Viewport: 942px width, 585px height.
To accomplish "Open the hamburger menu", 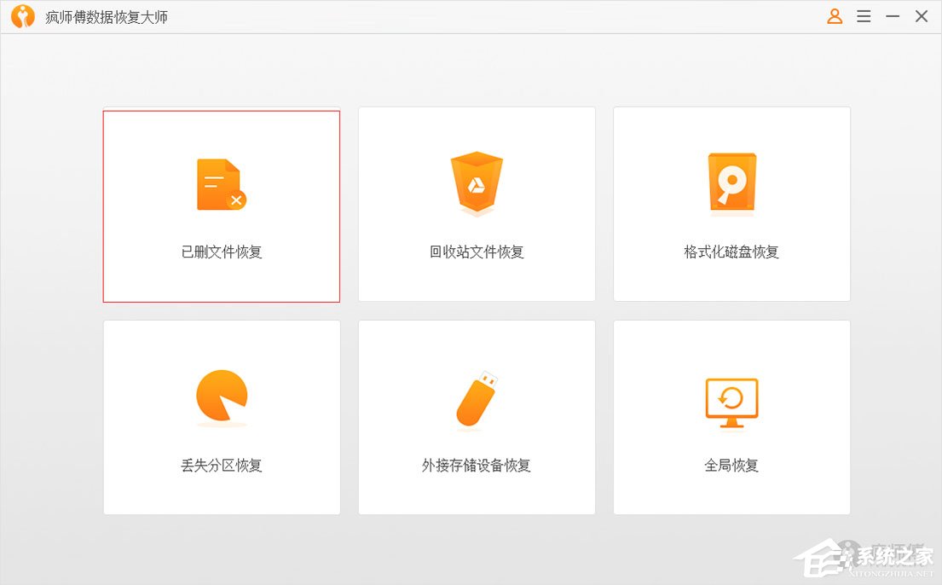I will (864, 16).
